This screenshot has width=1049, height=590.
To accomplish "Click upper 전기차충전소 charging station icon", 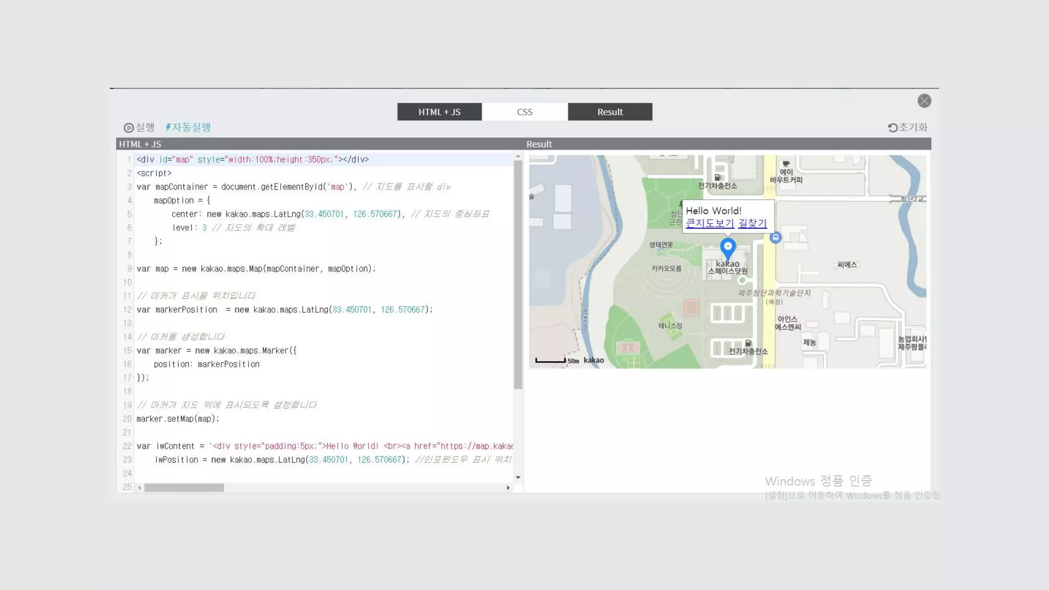I will pos(718,177).
